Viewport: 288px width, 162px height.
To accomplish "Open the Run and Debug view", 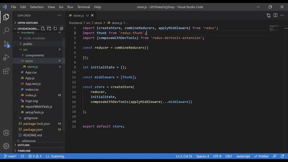I will tap(6, 58).
